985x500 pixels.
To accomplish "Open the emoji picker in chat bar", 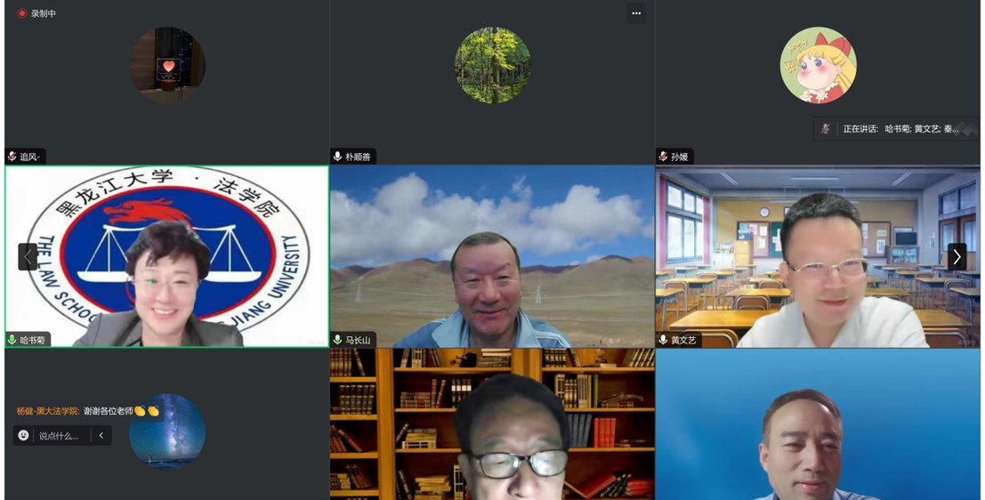I will (x=24, y=436).
